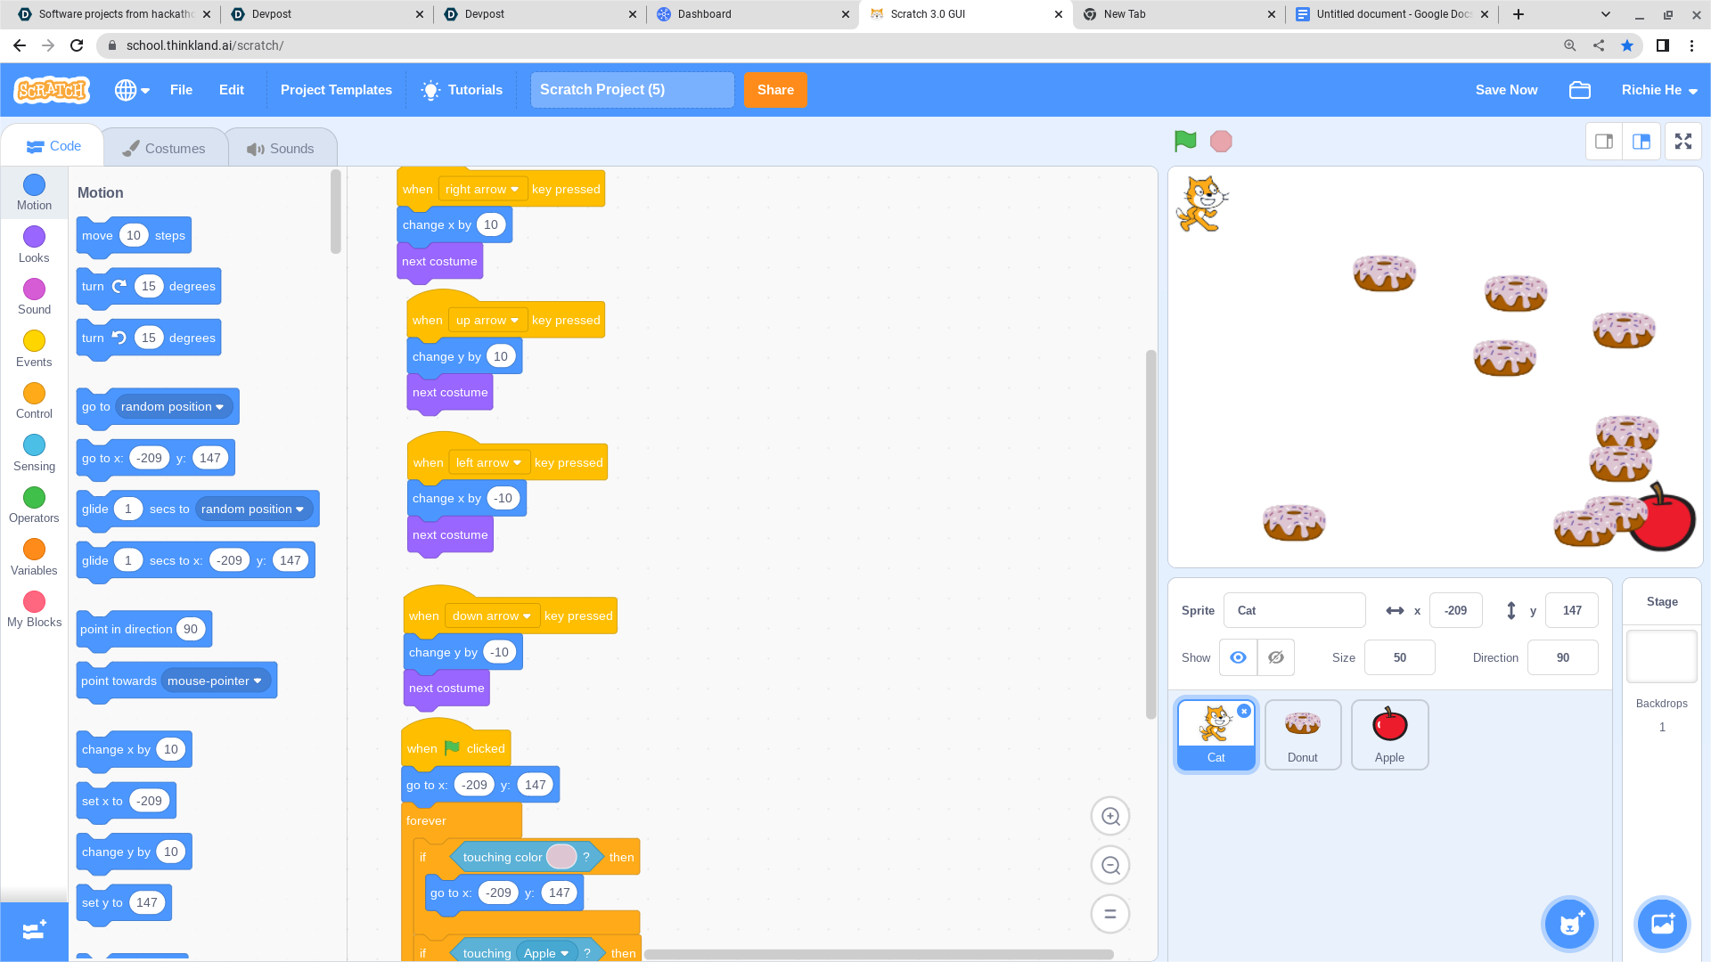Zoom in on the code workspace

click(1110, 816)
